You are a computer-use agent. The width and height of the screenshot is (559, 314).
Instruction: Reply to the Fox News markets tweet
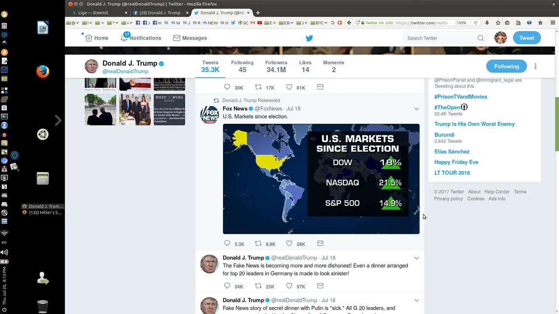point(227,243)
